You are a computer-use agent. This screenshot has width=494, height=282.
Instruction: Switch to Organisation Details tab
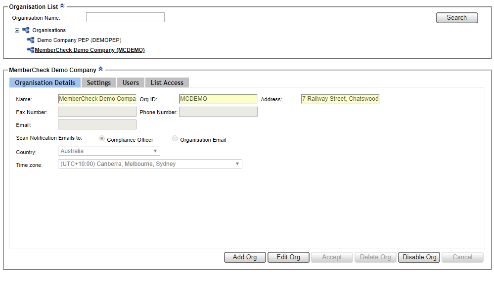(x=45, y=82)
